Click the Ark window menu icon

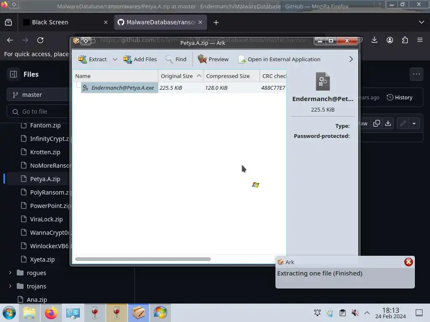point(76,41)
